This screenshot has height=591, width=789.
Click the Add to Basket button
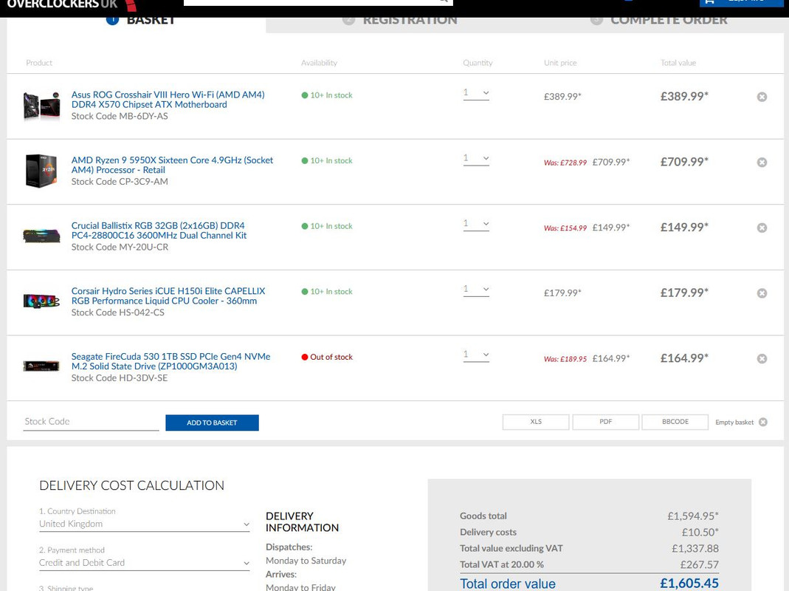tap(212, 423)
